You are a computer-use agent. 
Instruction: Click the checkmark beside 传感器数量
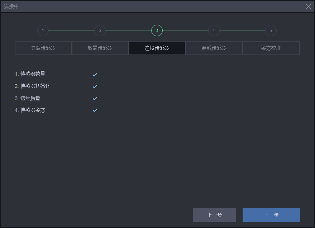click(x=95, y=75)
